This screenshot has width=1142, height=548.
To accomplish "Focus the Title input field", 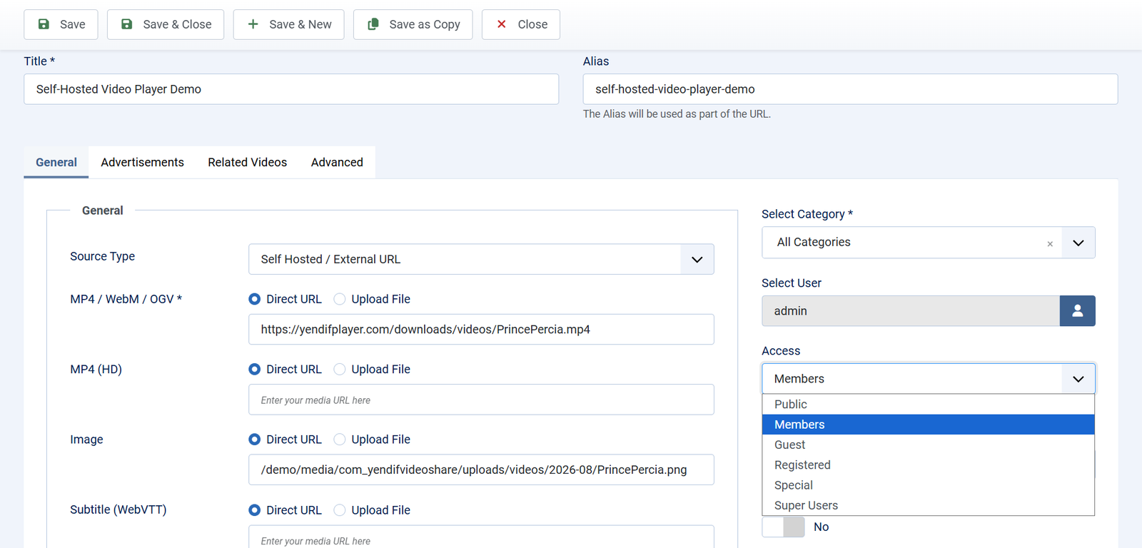I will [291, 89].
